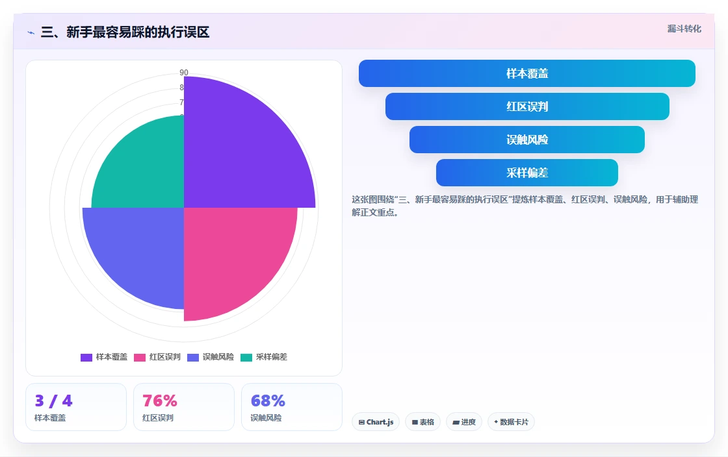The image size is (728, 457).
Task: Select the 样本覆盖 funnel bar
Action: (x=527, y=73)
